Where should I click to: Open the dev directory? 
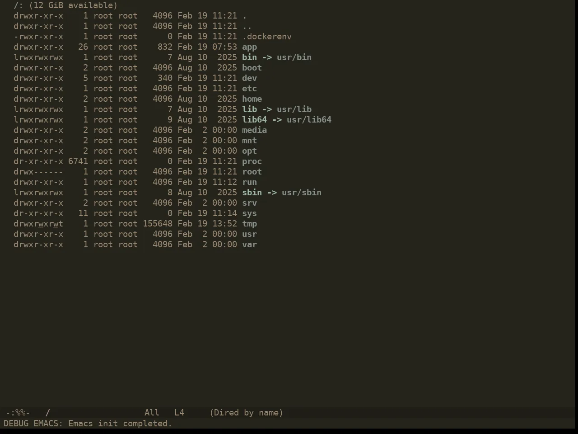pos(249,78)
